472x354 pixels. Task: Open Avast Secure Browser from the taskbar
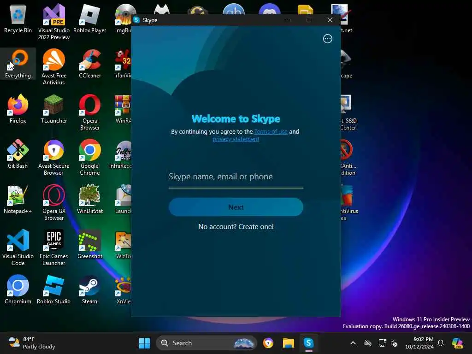[x=268, y=343]
